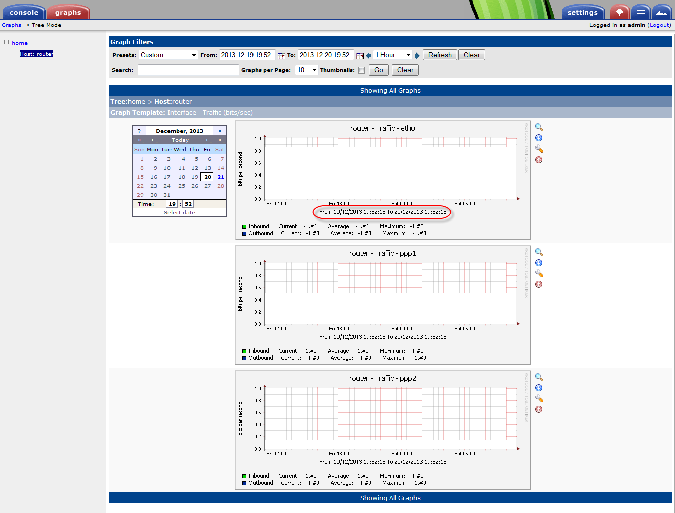Pick December 20 in the calendar
This screenshot has height=513, width=675.
(x=207, y=177)
